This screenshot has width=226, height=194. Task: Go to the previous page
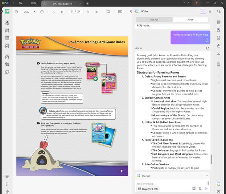pos(62,12)
